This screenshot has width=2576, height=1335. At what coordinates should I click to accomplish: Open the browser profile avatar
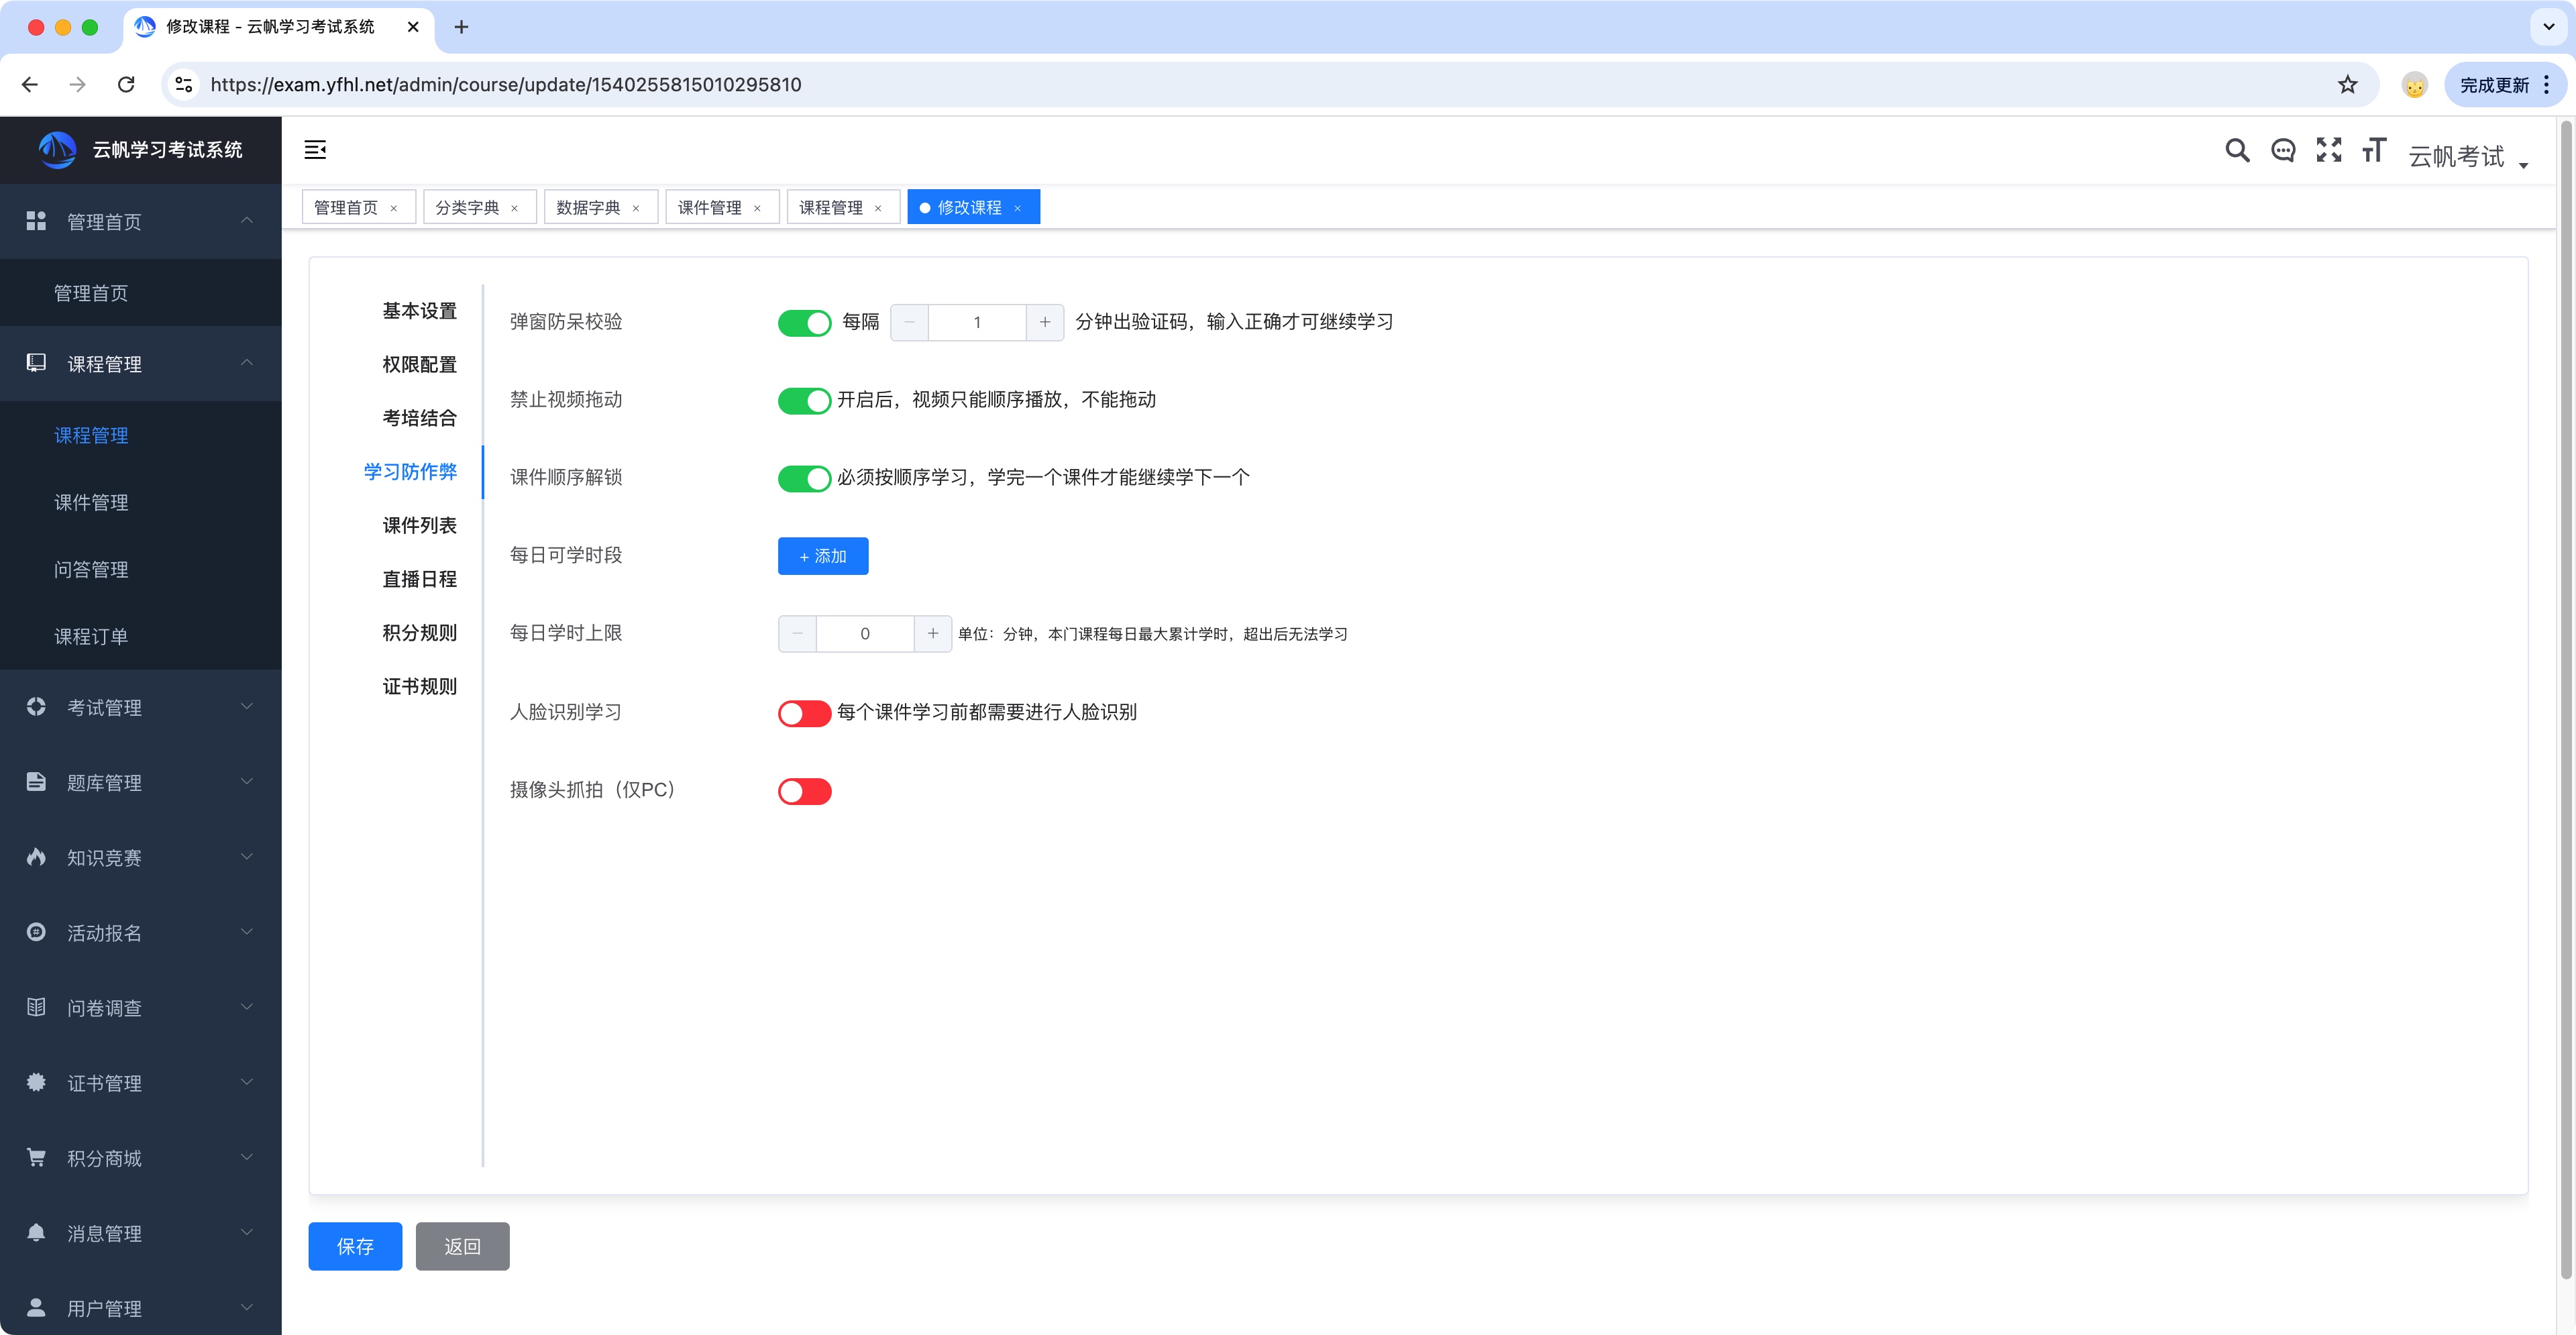[2414, 85]
